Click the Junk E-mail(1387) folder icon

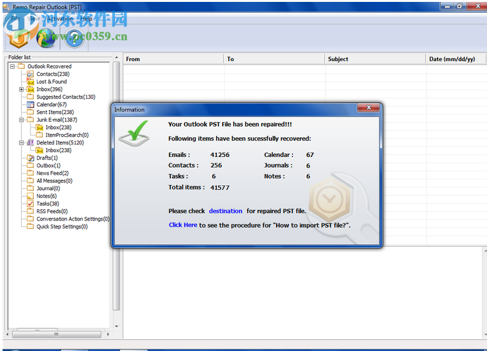click(30, 120)
